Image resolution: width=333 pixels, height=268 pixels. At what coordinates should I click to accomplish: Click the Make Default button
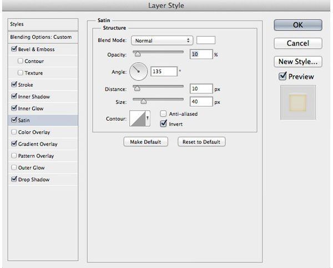point(145,142)
